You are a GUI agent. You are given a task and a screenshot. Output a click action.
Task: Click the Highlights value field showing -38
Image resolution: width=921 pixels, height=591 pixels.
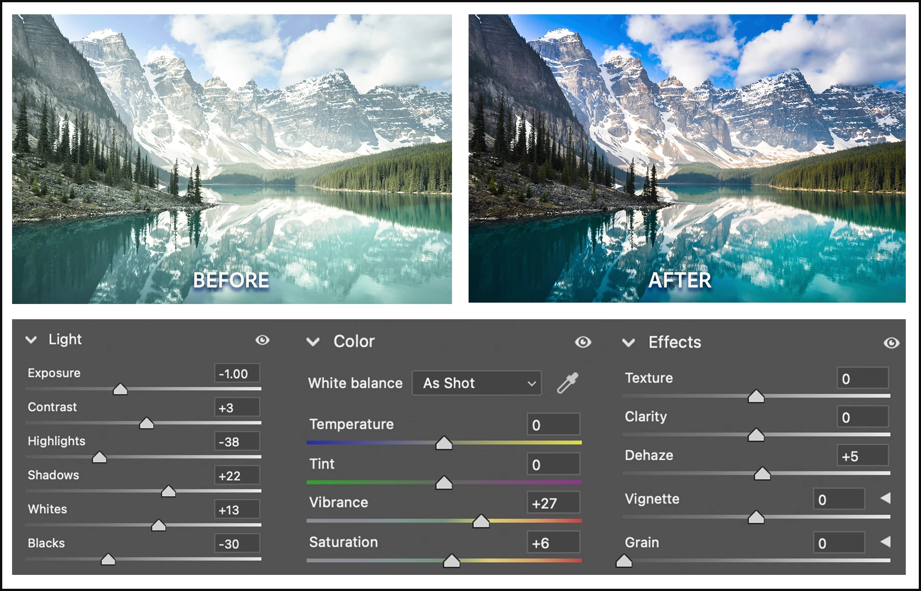point(237,442)
